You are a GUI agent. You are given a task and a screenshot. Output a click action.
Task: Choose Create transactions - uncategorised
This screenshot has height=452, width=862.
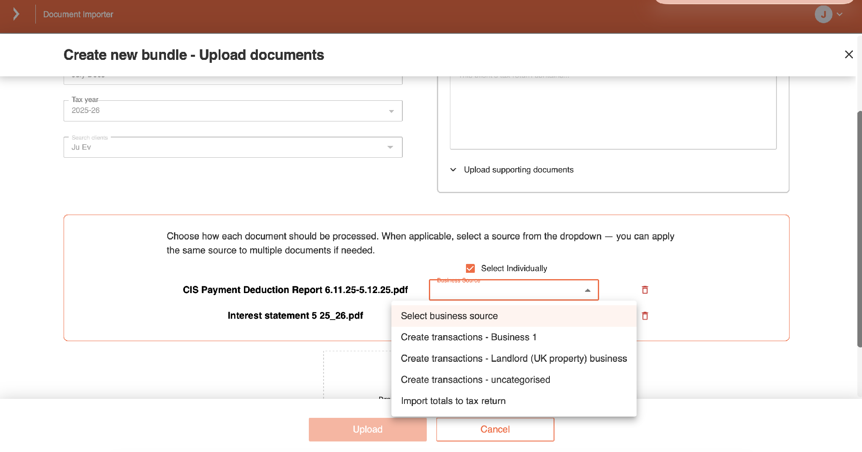click(x=514, y=380)
